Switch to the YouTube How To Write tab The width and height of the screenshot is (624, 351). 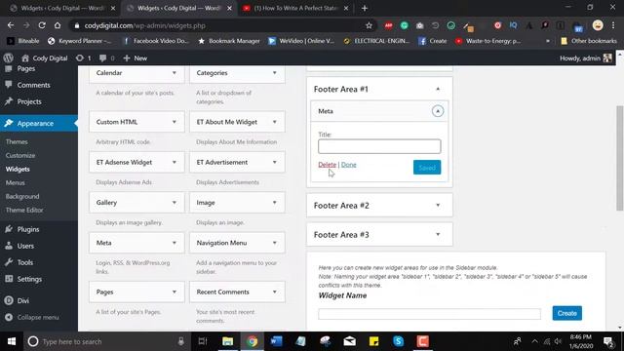[295, 8]
